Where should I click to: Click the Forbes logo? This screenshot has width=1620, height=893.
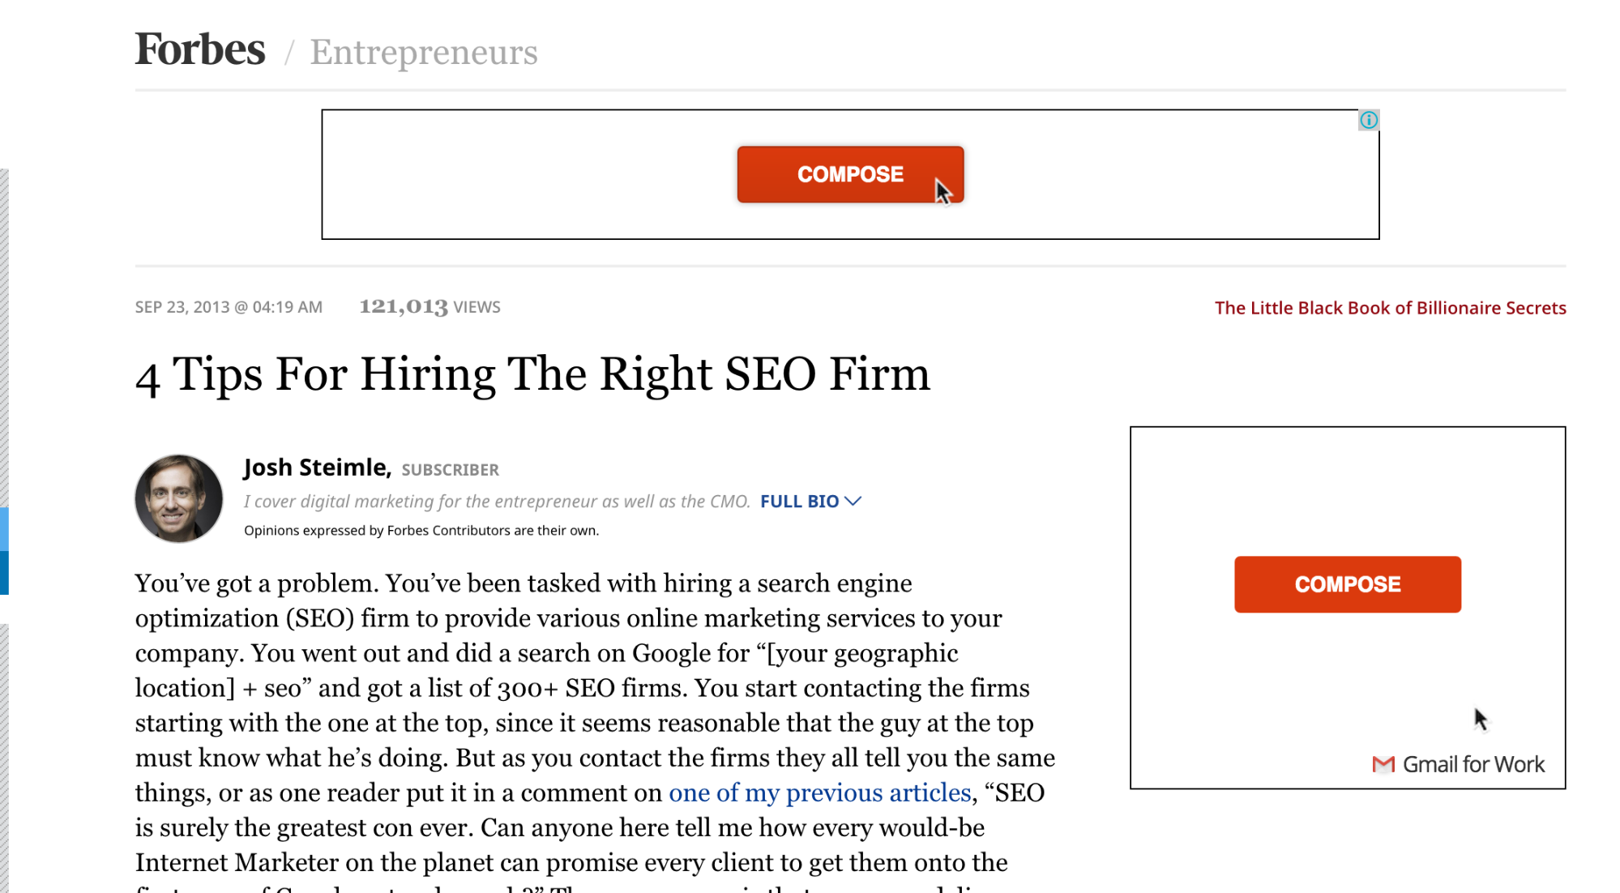pos(200,49)
